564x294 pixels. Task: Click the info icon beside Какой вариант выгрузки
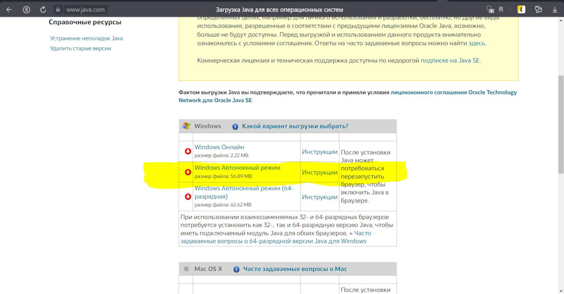tap(235, 127)
